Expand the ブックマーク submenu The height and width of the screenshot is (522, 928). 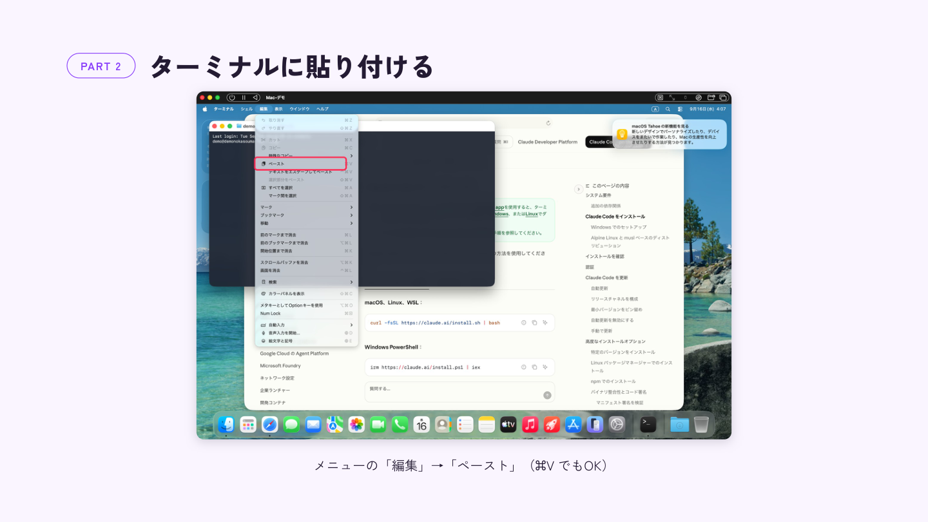pos(307,215)
